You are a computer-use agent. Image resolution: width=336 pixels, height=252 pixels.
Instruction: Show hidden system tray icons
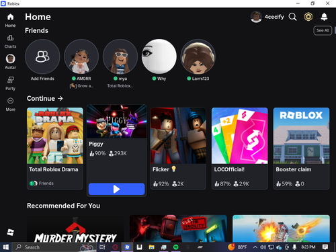click(x=255, y=247)
